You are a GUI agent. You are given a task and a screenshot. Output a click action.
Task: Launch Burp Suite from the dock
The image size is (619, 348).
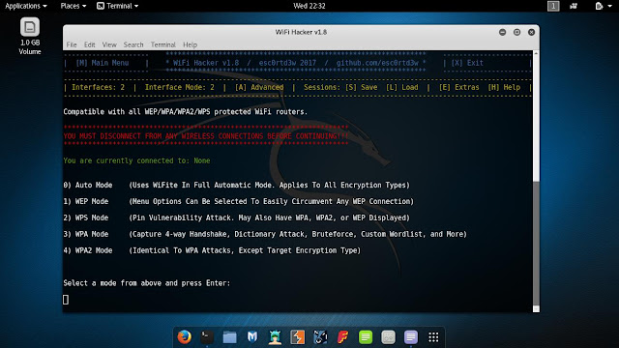(298, 337)
